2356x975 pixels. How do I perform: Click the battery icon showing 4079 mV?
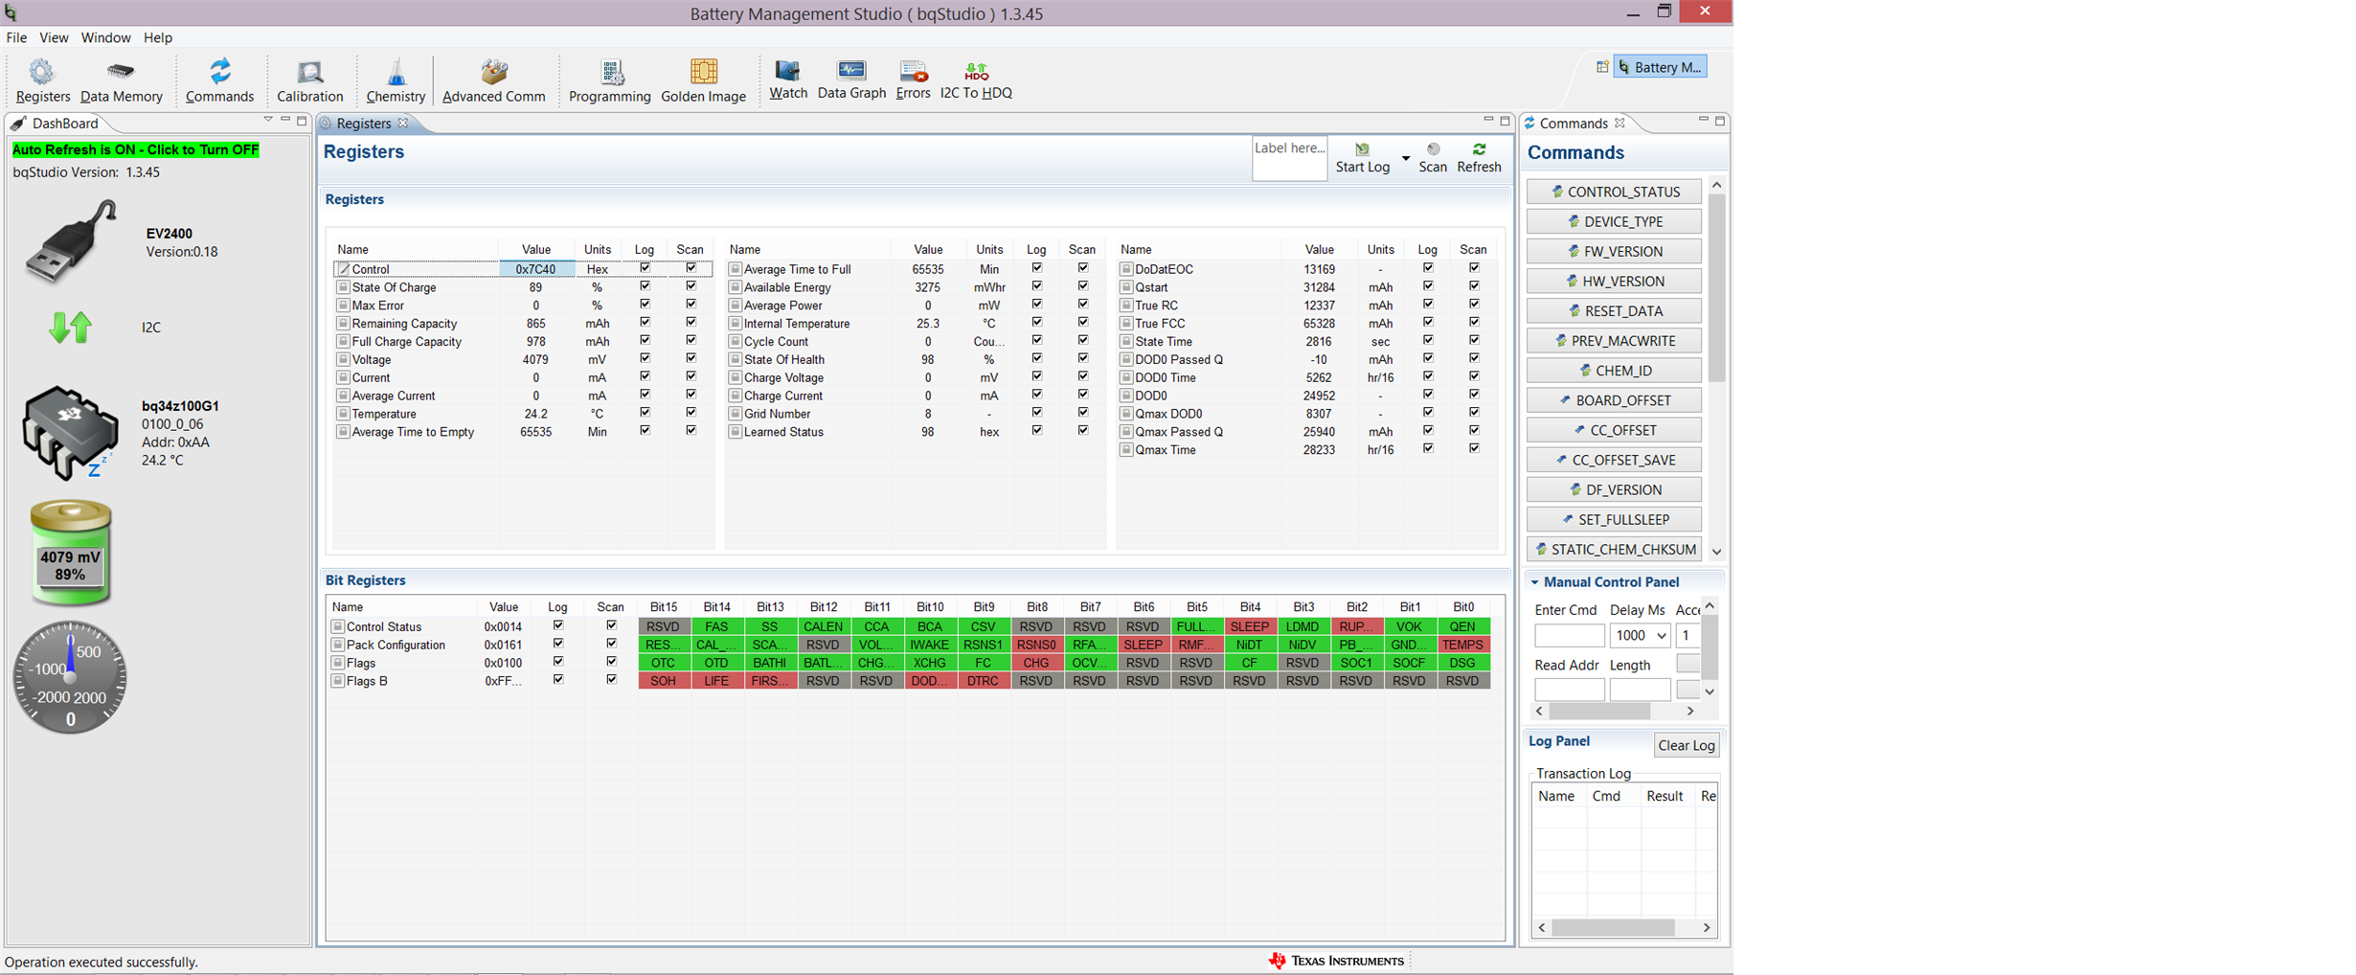pos(70,553)
